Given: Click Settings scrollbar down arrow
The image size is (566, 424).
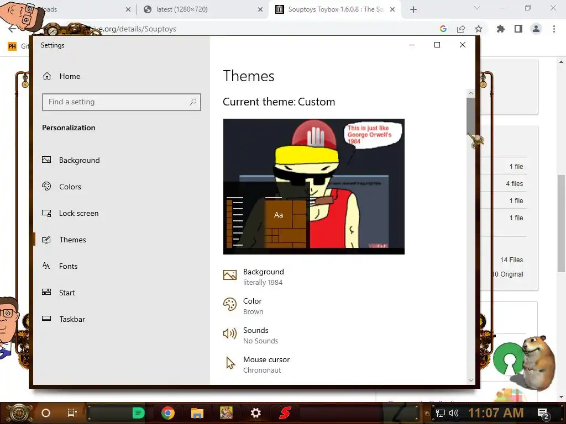Looking at the screenshot, I should pyautogui.click(x=471, y=380).
